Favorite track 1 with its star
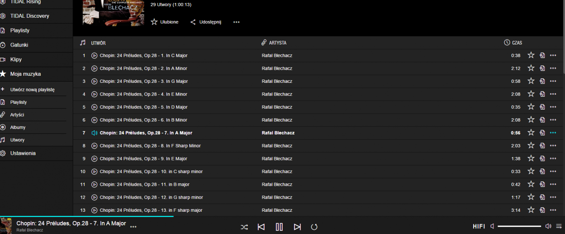The width and height of the screenshot is (565, 234). (x=531, y=55)
